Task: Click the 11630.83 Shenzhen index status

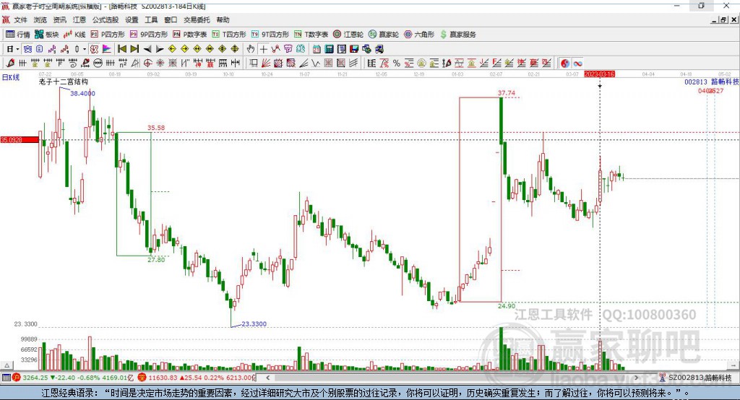Action: click(x=163, y=378)
